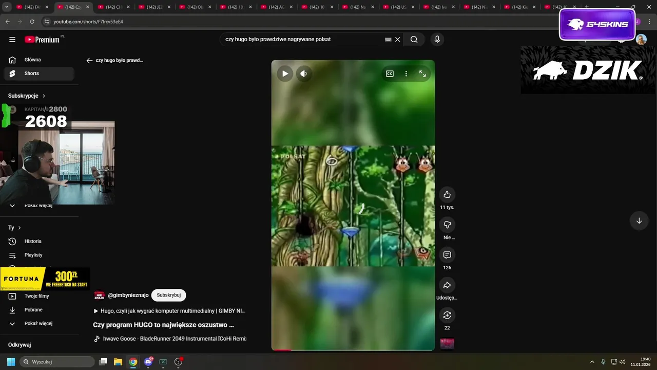Image resolution: width=657 pixels, height=370 pixels.
Task: Switch to the '(142) CH' browser tab
Action: coord(113,7)
